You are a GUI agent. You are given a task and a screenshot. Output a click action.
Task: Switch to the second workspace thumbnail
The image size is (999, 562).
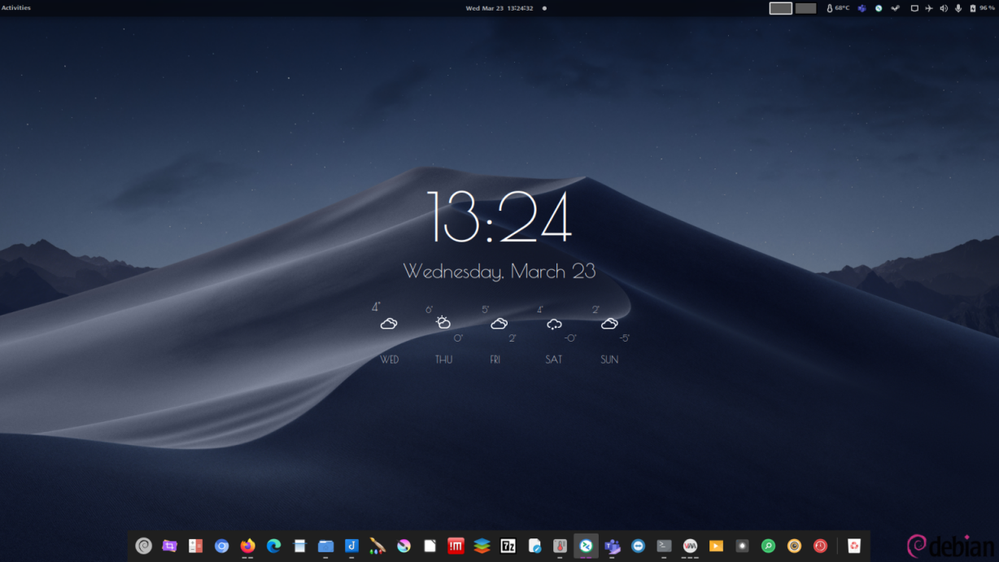coord(805,8)
